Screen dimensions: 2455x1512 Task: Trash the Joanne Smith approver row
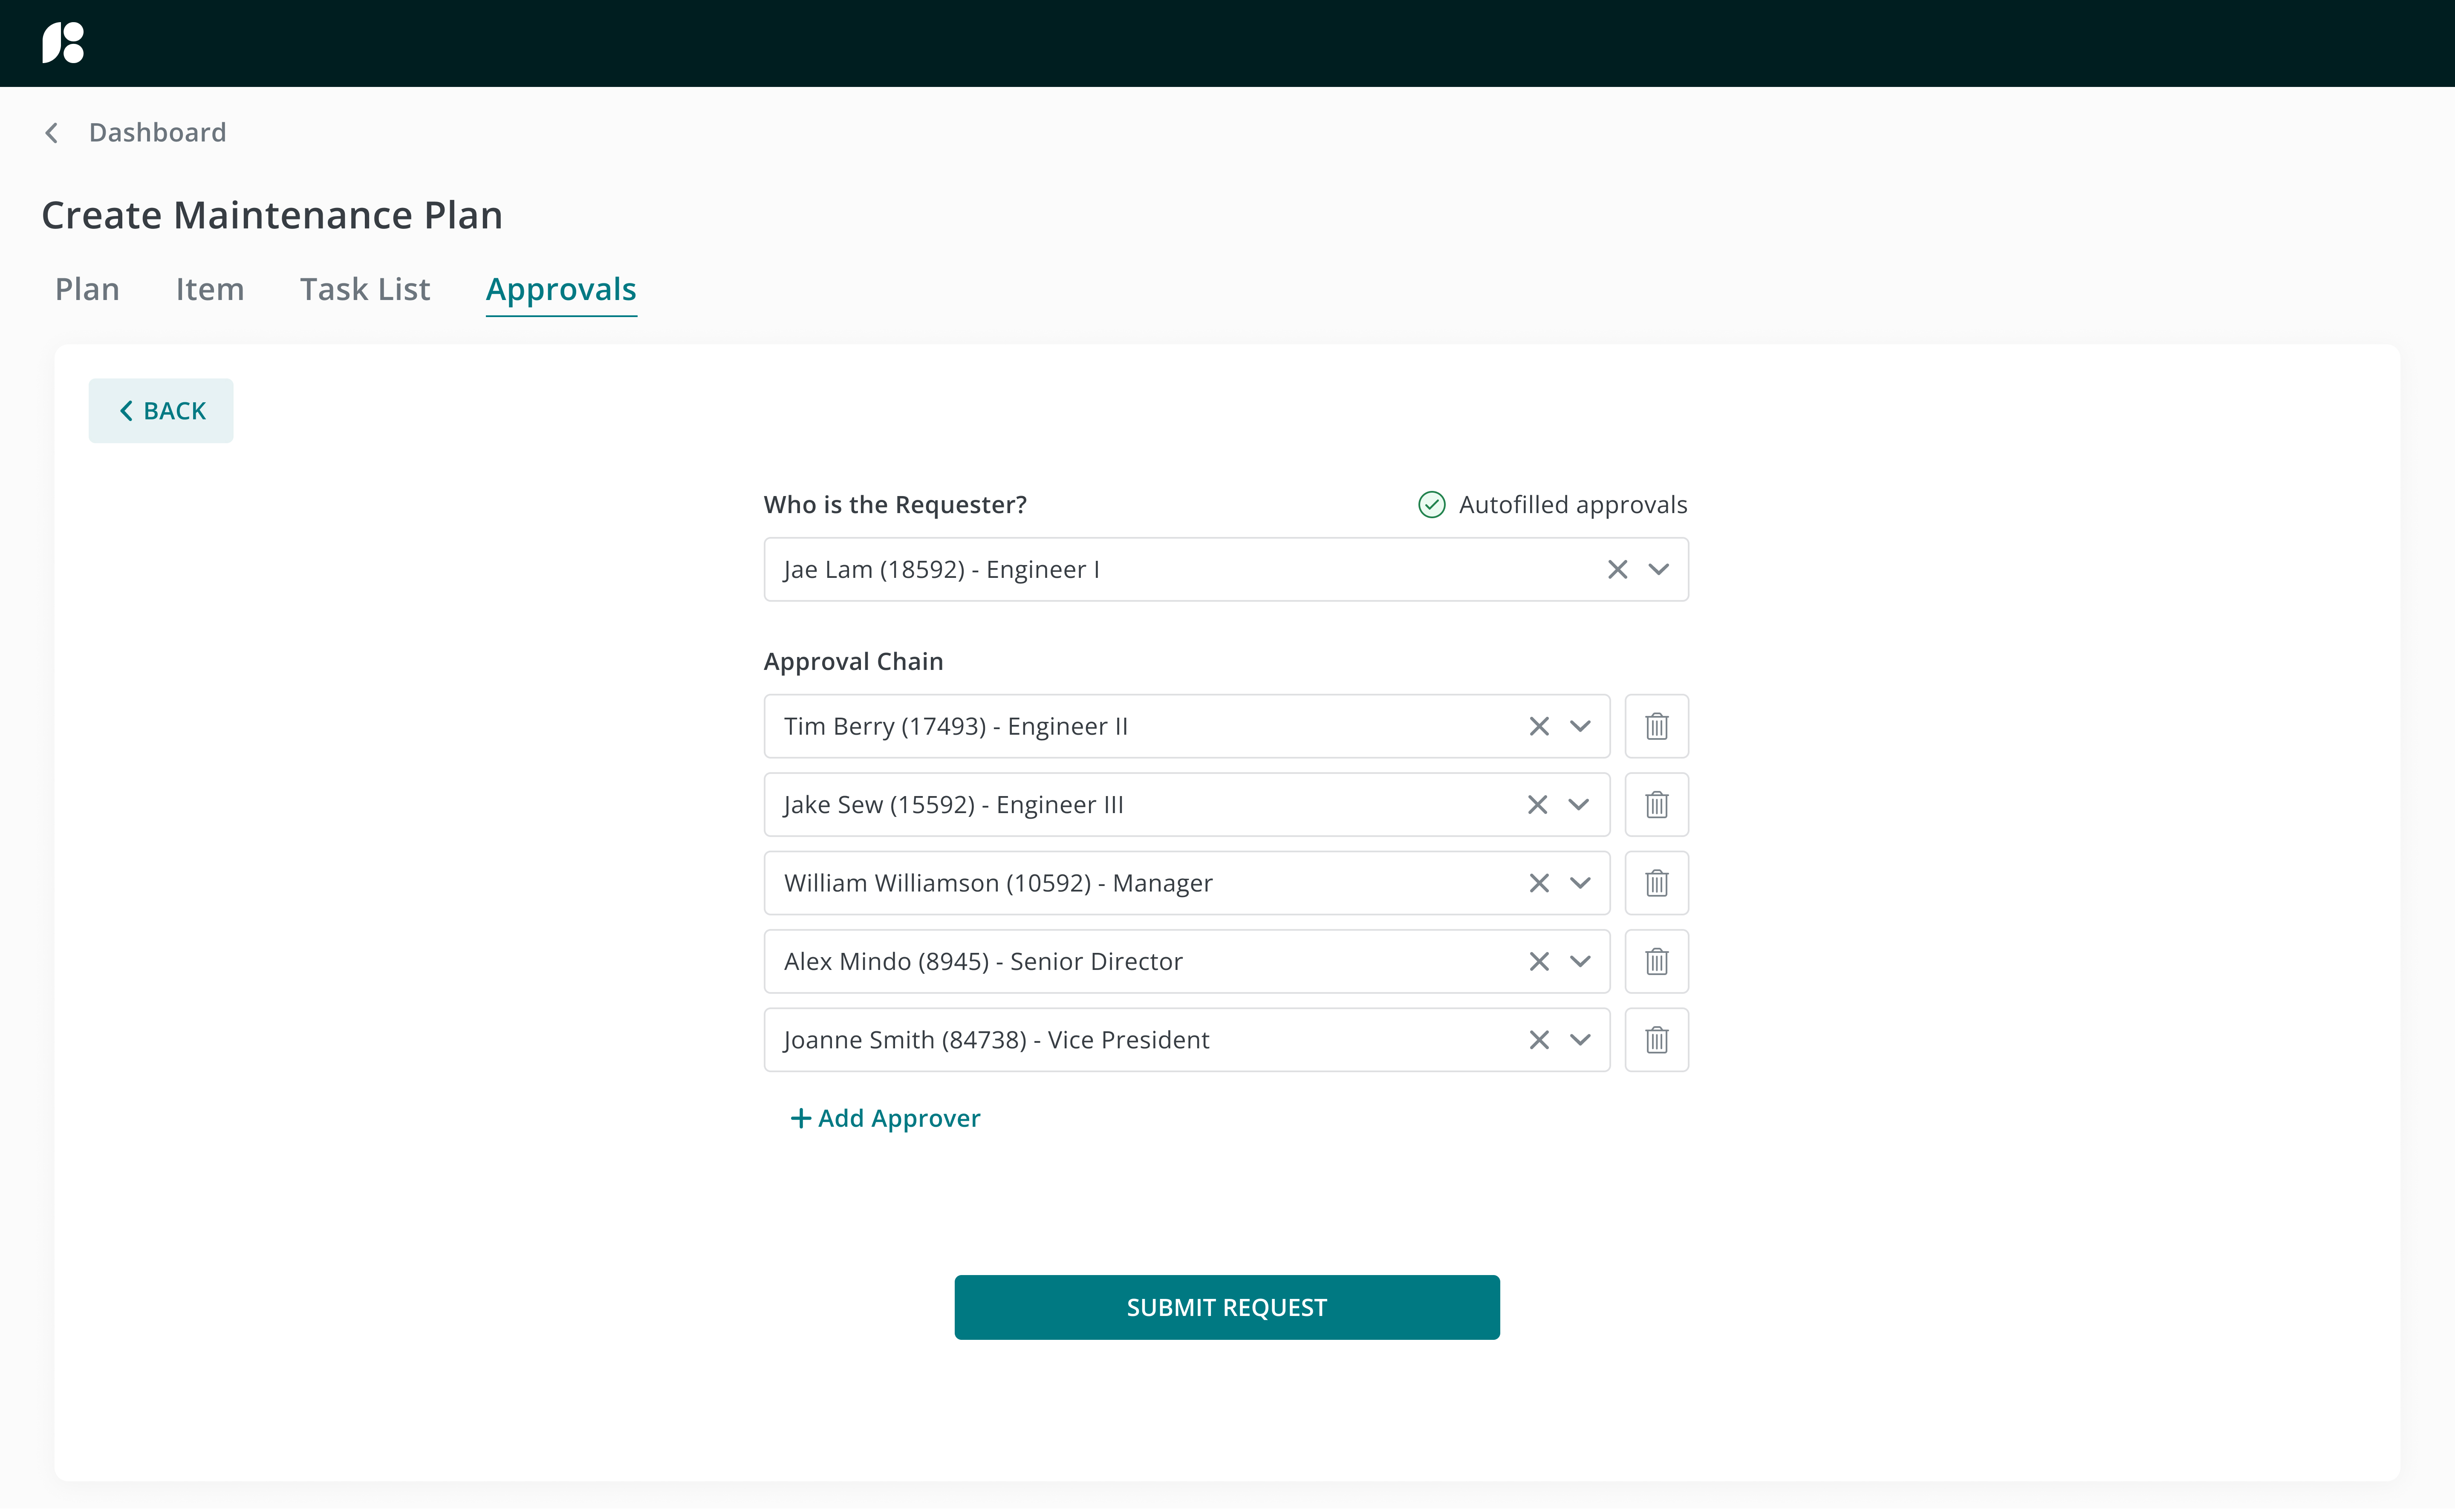coord(1656,1040)
